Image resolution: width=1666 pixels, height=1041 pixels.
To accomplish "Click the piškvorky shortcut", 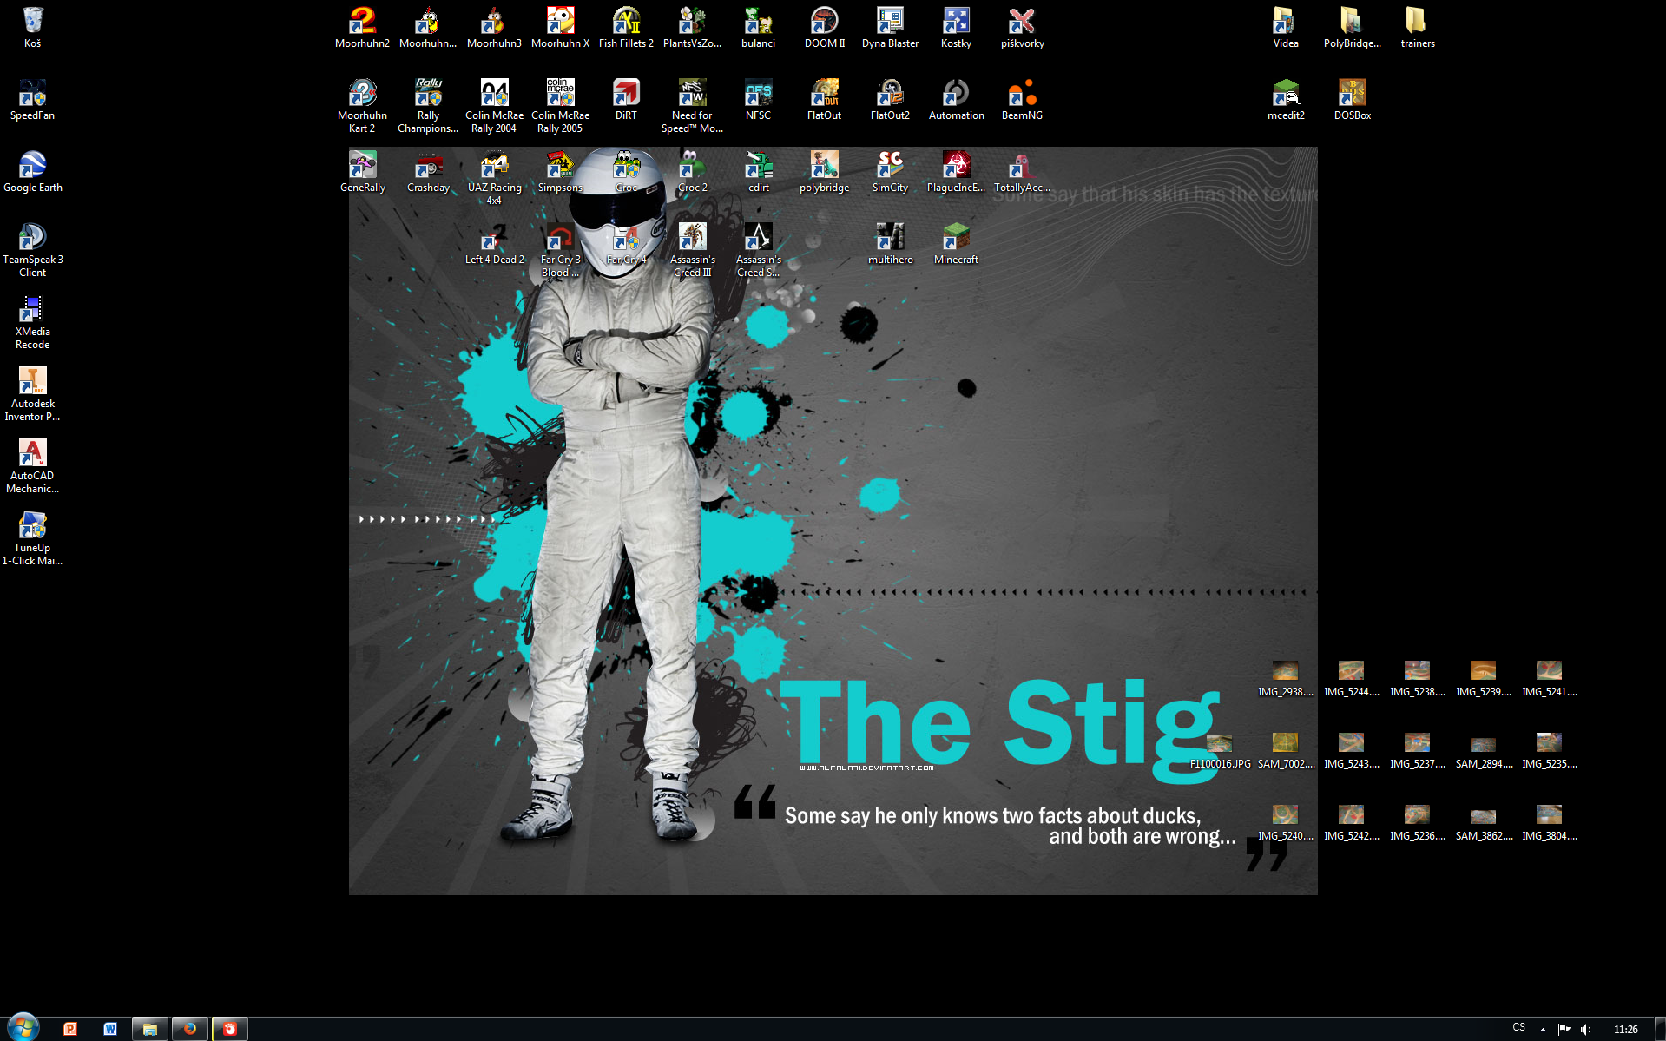I will click(1022, 28).
